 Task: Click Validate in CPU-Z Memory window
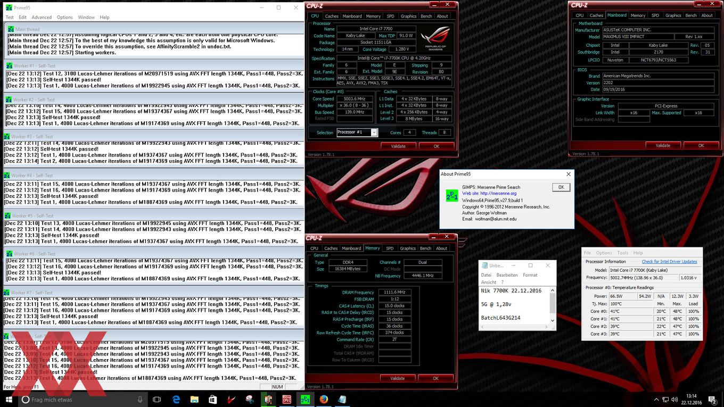point(398,378)
